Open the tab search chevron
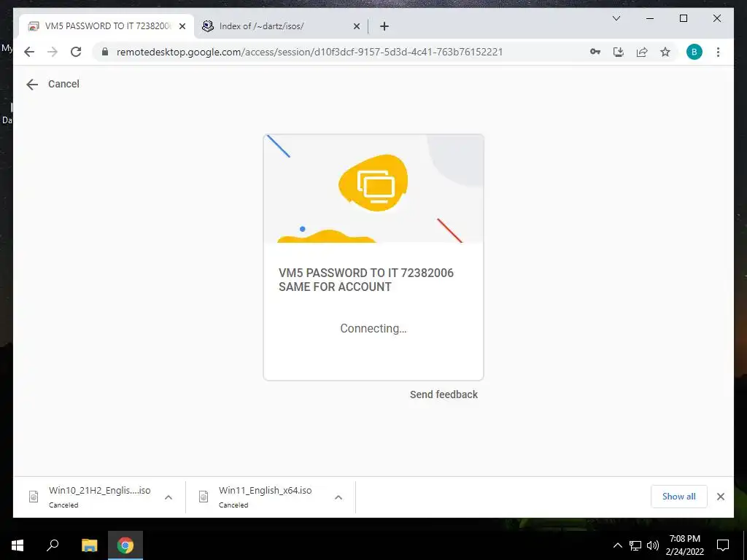This screenshot has height=560, width=747. [616, 18]
